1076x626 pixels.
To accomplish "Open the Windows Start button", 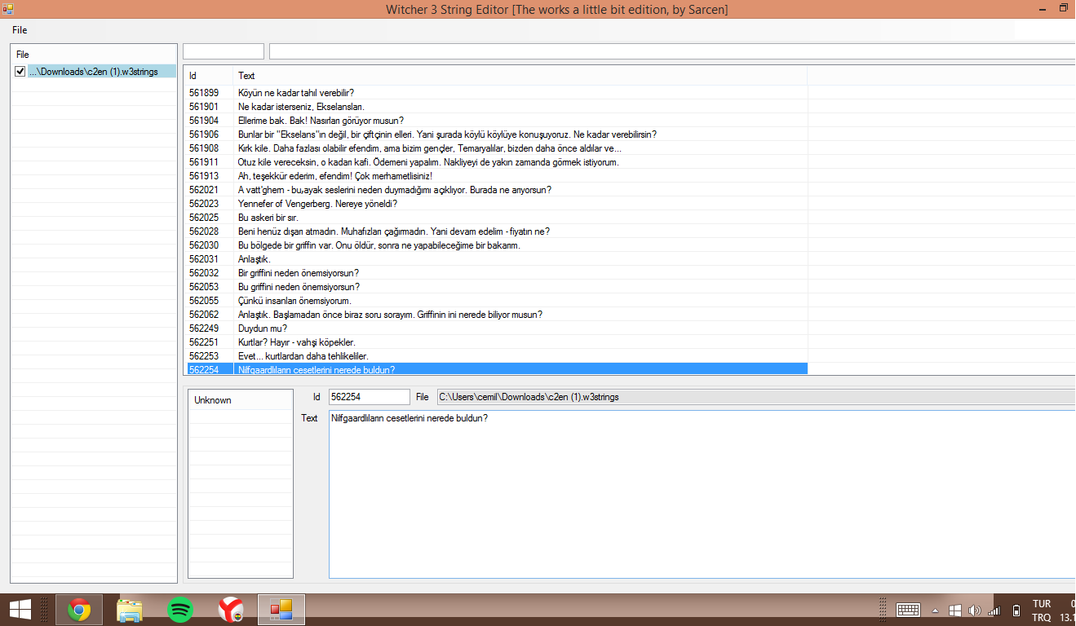I will (20, 610).
